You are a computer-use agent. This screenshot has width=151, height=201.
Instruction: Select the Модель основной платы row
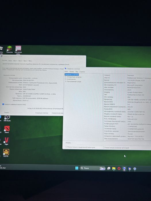pos(127,114)
